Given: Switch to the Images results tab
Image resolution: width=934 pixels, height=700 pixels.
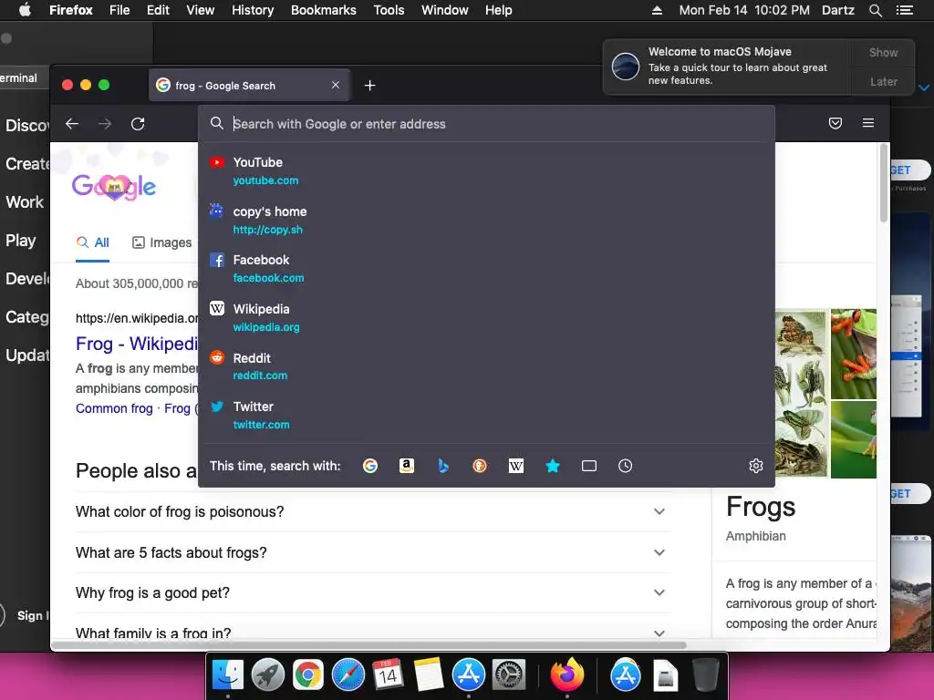Looking at the screenshot, I should point(162,242).
